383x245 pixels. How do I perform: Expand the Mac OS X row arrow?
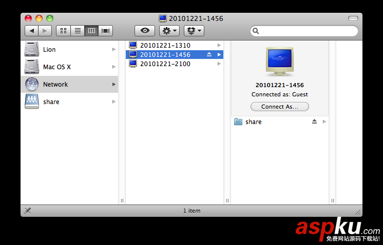(x=114, y=67)
